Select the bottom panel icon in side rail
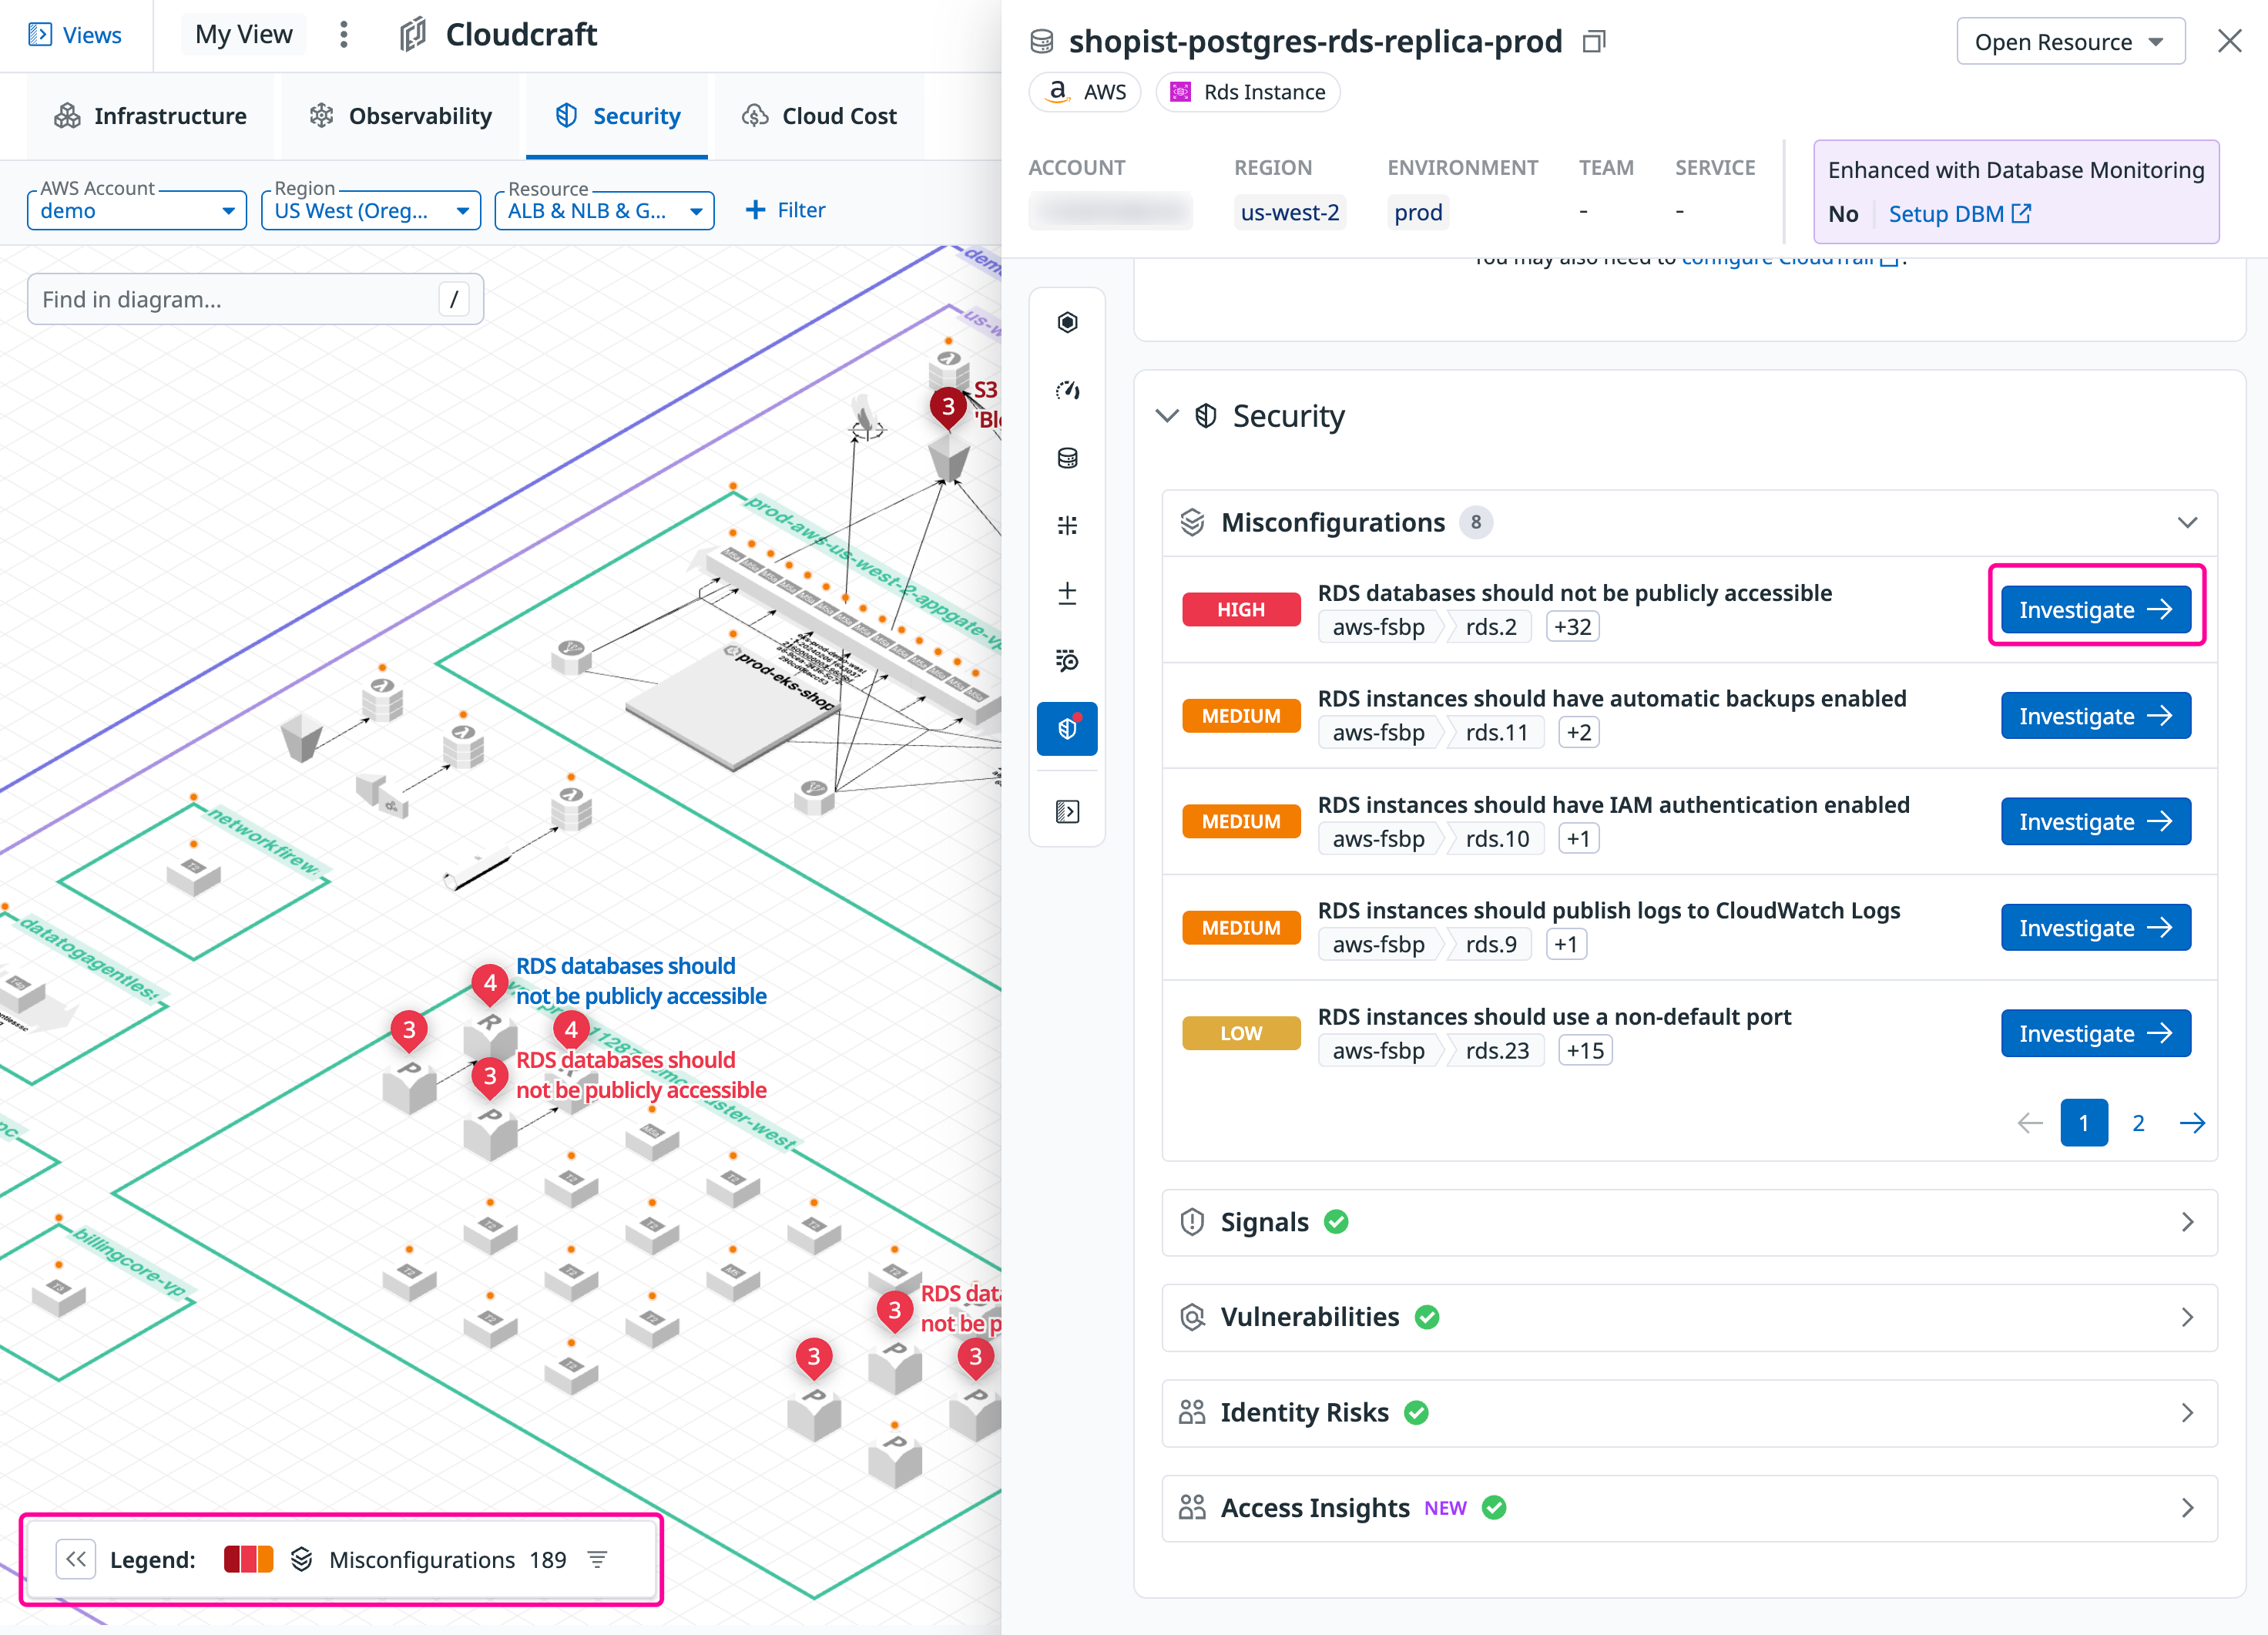The width and height of the screenshot is (2268, 1635). [x=1067, y=811]
